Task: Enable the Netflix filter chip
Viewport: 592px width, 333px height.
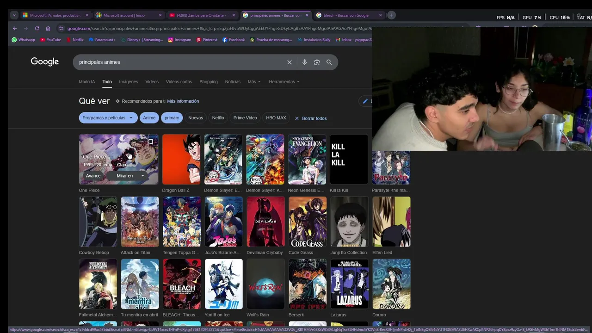Action: pos(218,118)
